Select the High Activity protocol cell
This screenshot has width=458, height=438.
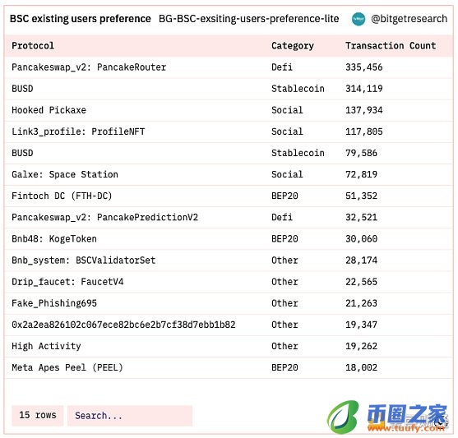[46, 346]
